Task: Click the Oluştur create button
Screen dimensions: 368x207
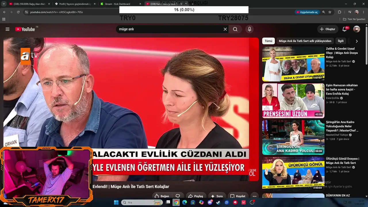Action: pyautogui.click(x=327, y=29)
